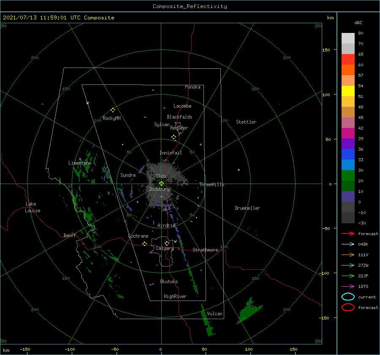Click the yellow diamond radar center marker
Viewport: 380px width, 355px height.
[x=161, y=184]
